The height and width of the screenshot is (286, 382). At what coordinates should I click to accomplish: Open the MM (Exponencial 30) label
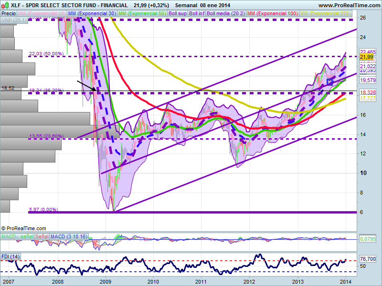pos(92,14)
